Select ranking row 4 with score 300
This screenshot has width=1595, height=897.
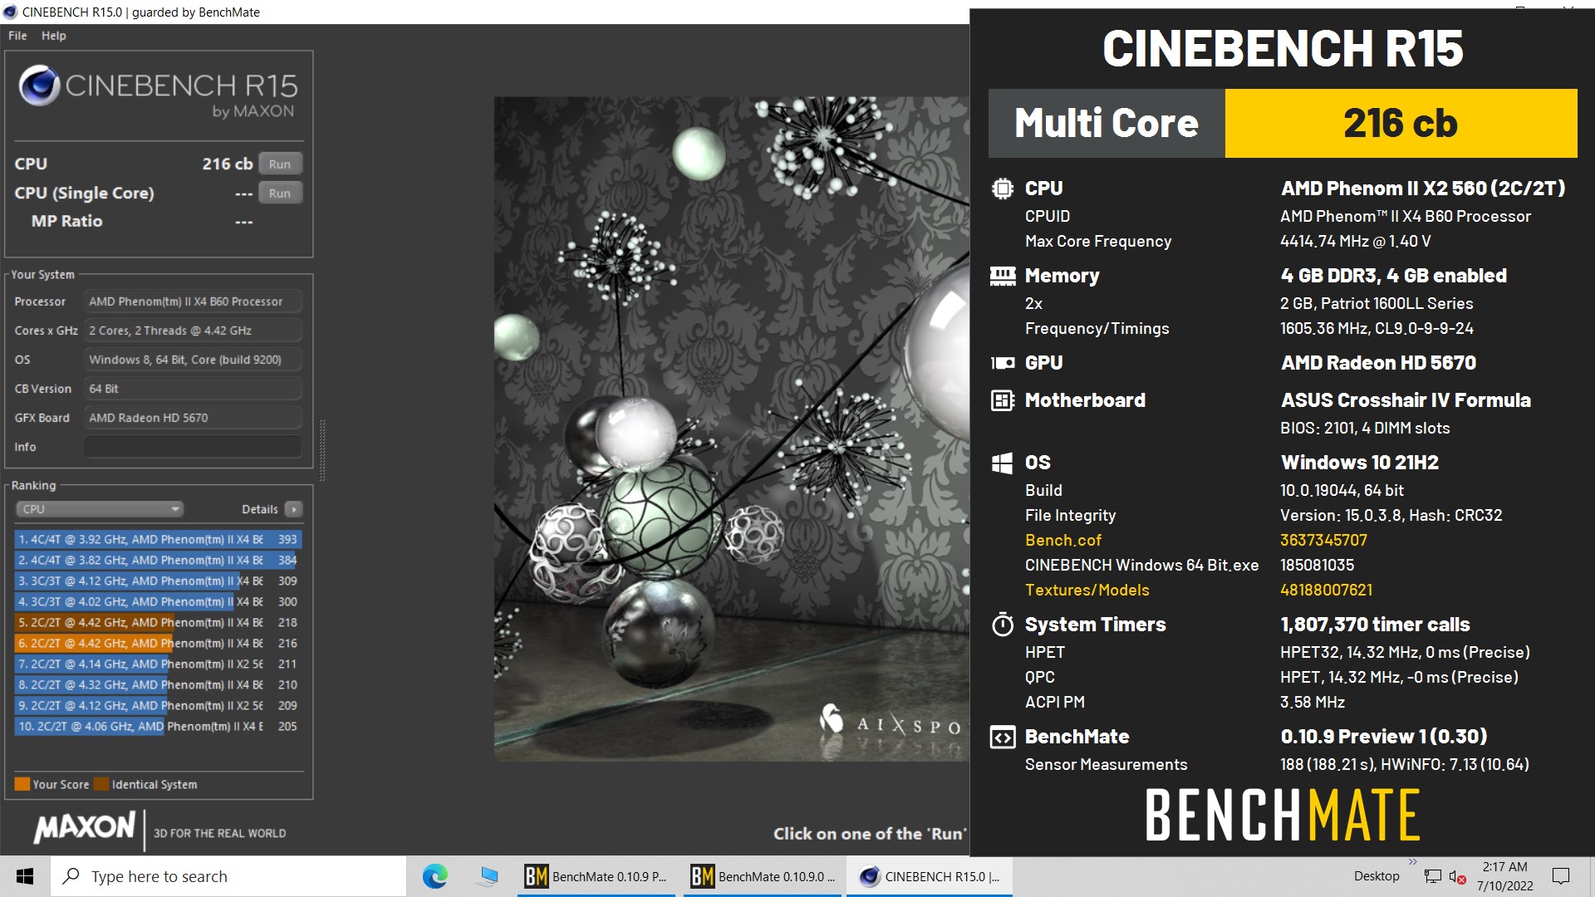click(x=158, y=601)
